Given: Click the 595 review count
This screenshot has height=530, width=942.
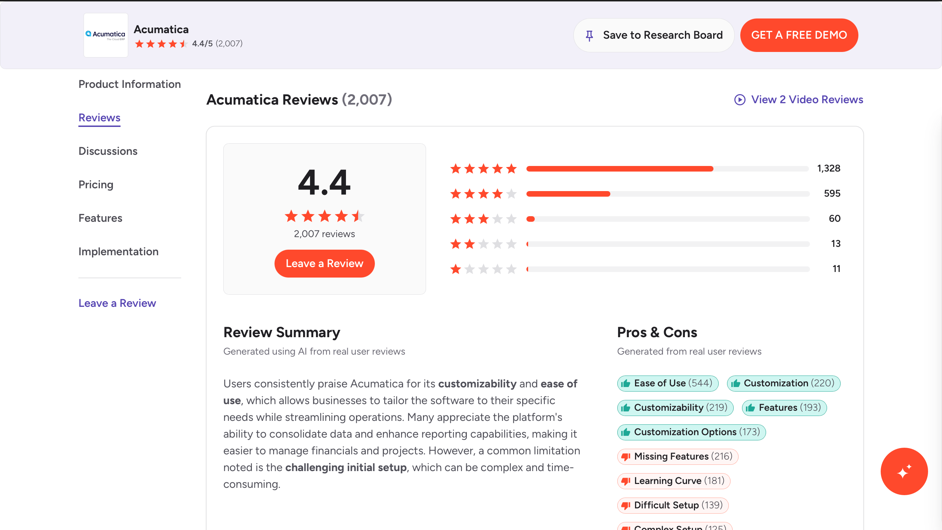Looking at the screenshot, I should click(x=832, y=193).
